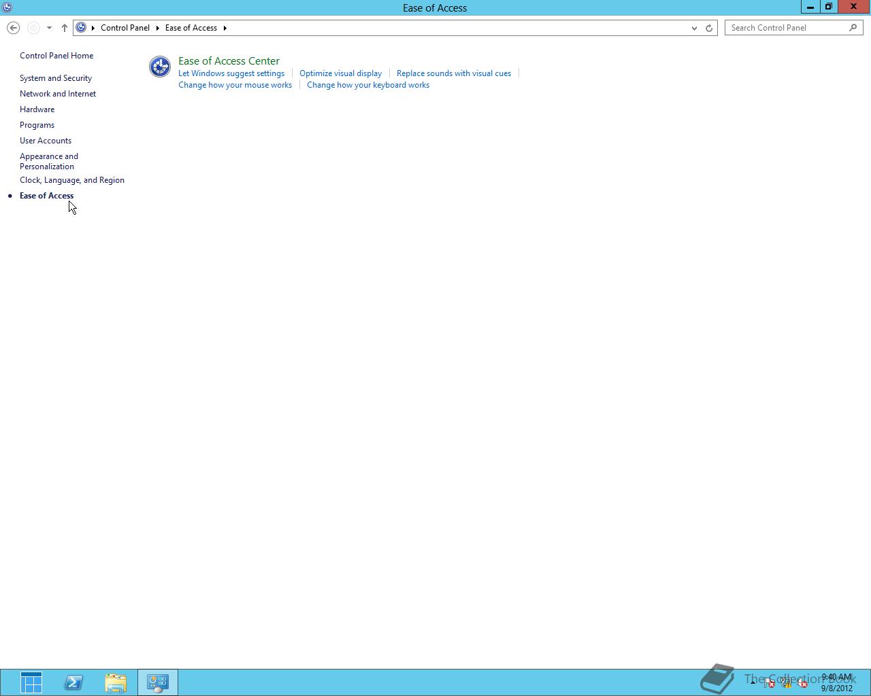This screenshot has width=871, height=696.
Task: Open System and Security category
Action: (56, 78)
